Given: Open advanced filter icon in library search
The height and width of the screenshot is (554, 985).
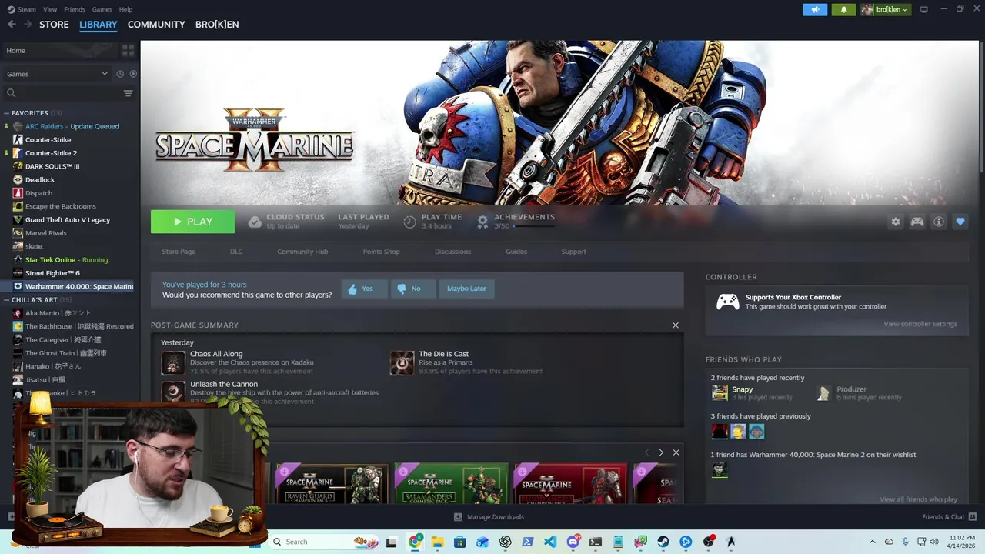Looking at the screenshot, I should 128,93.
